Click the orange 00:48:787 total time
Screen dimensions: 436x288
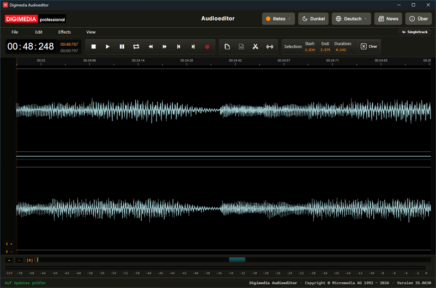(69, 44)
